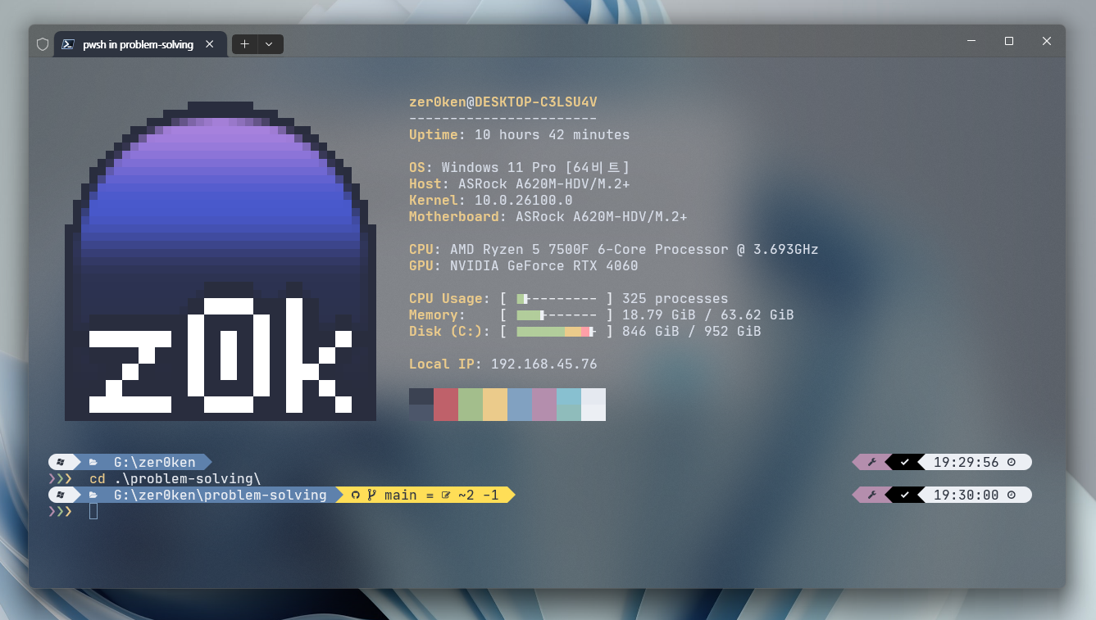
Task: Close the pwsh in problem-solving tab
Action: click(210, 44)
